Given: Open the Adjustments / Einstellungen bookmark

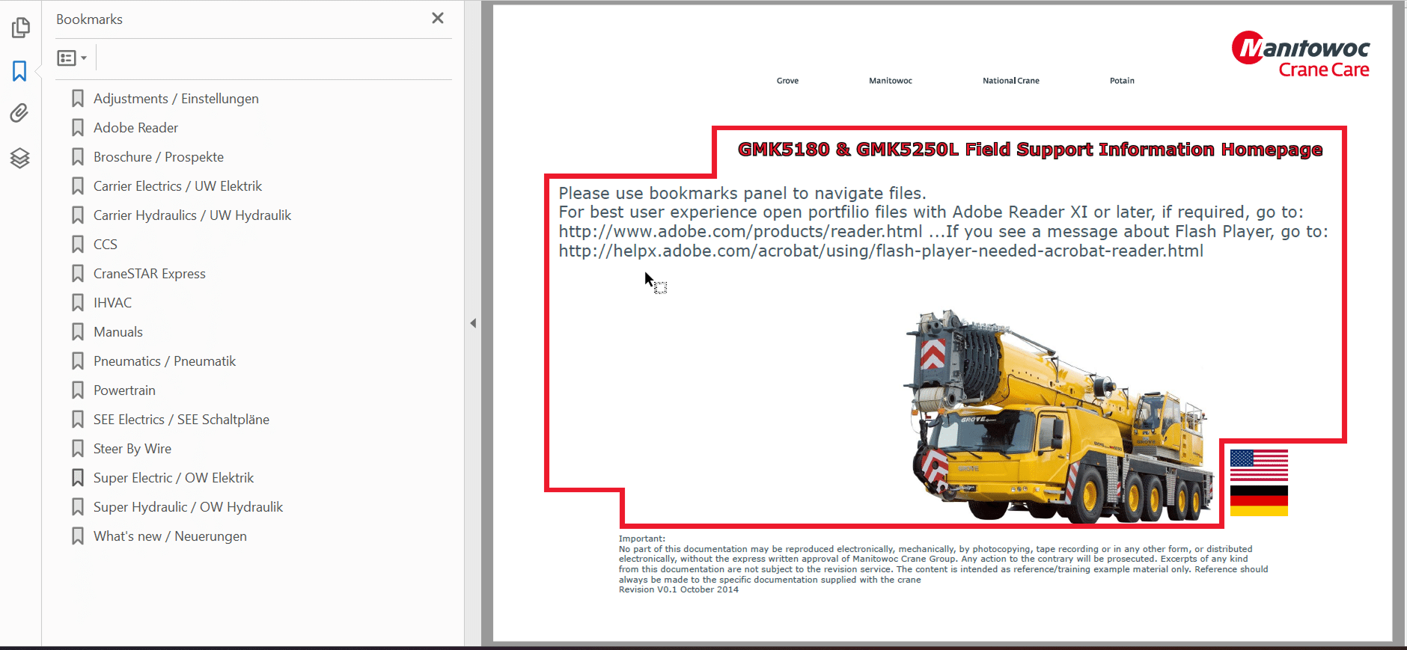Looking at the screenshot, I should pyautogui.click(x=176, y=99).
